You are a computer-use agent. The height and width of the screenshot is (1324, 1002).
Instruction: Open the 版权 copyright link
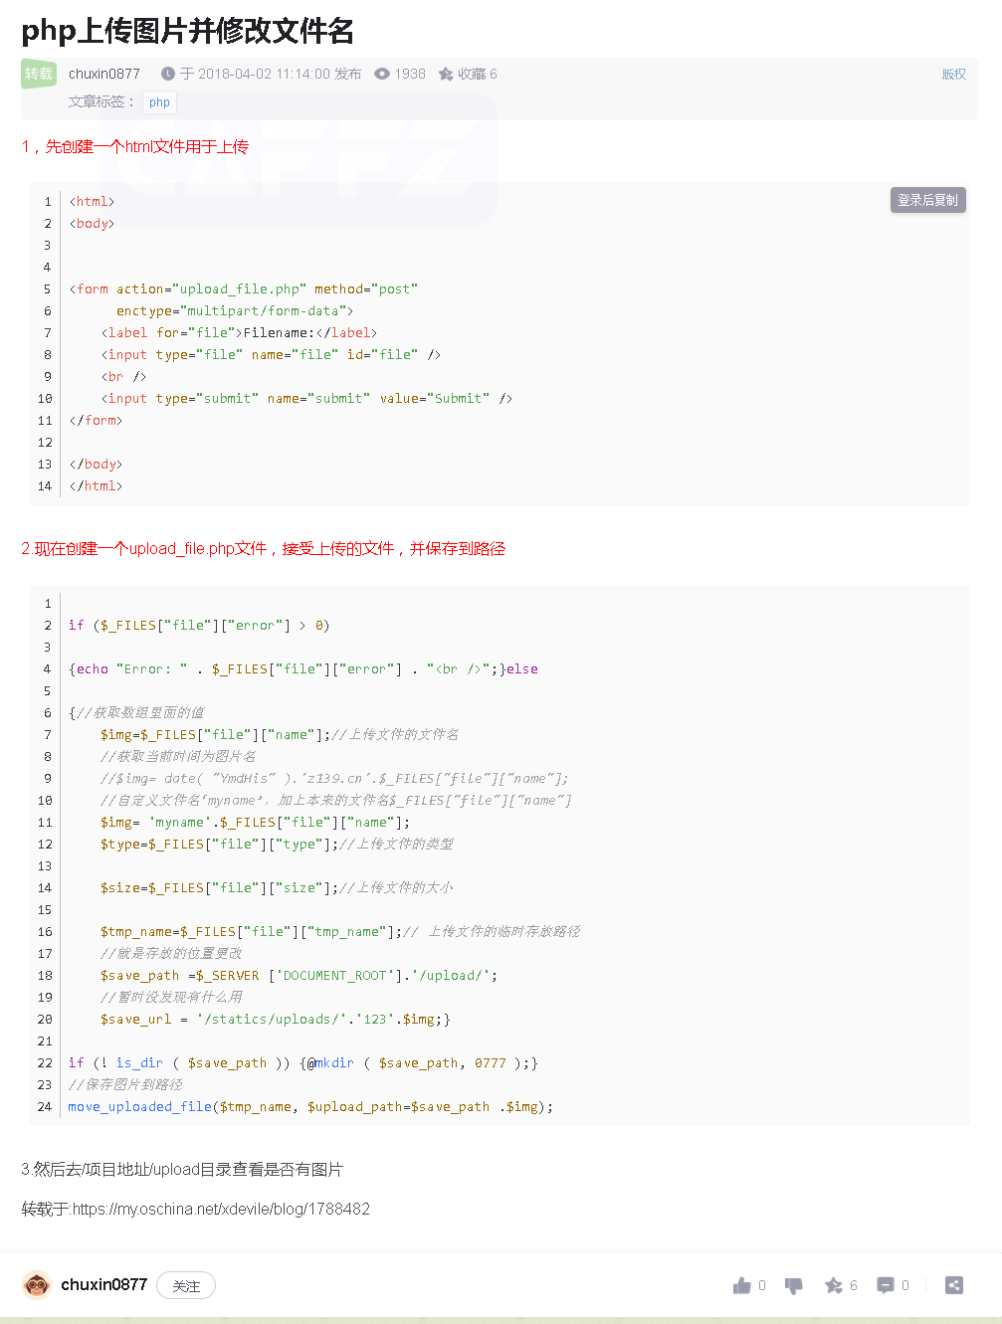coord(953,75)
